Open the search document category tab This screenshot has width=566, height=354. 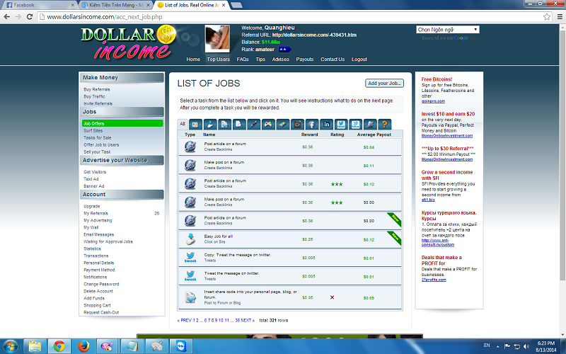tap(239, 125)
